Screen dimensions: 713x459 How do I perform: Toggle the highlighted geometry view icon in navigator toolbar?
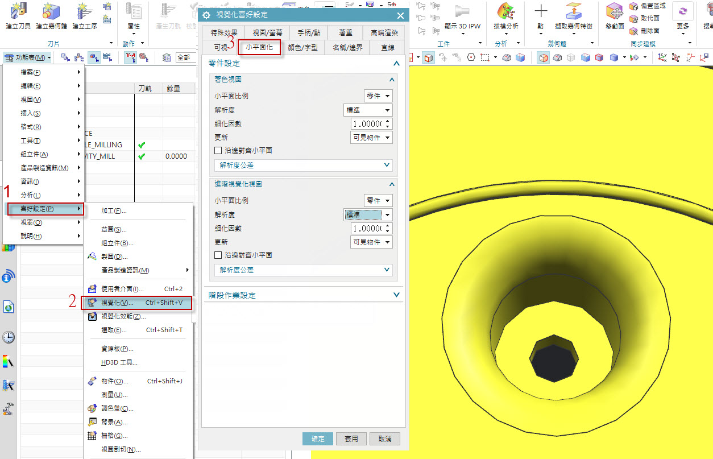pos(94,57)
